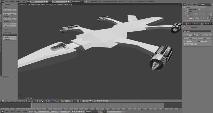Click the 3D view editor type icon
Screen dimensions: 213x113
(x=2, y=101)
